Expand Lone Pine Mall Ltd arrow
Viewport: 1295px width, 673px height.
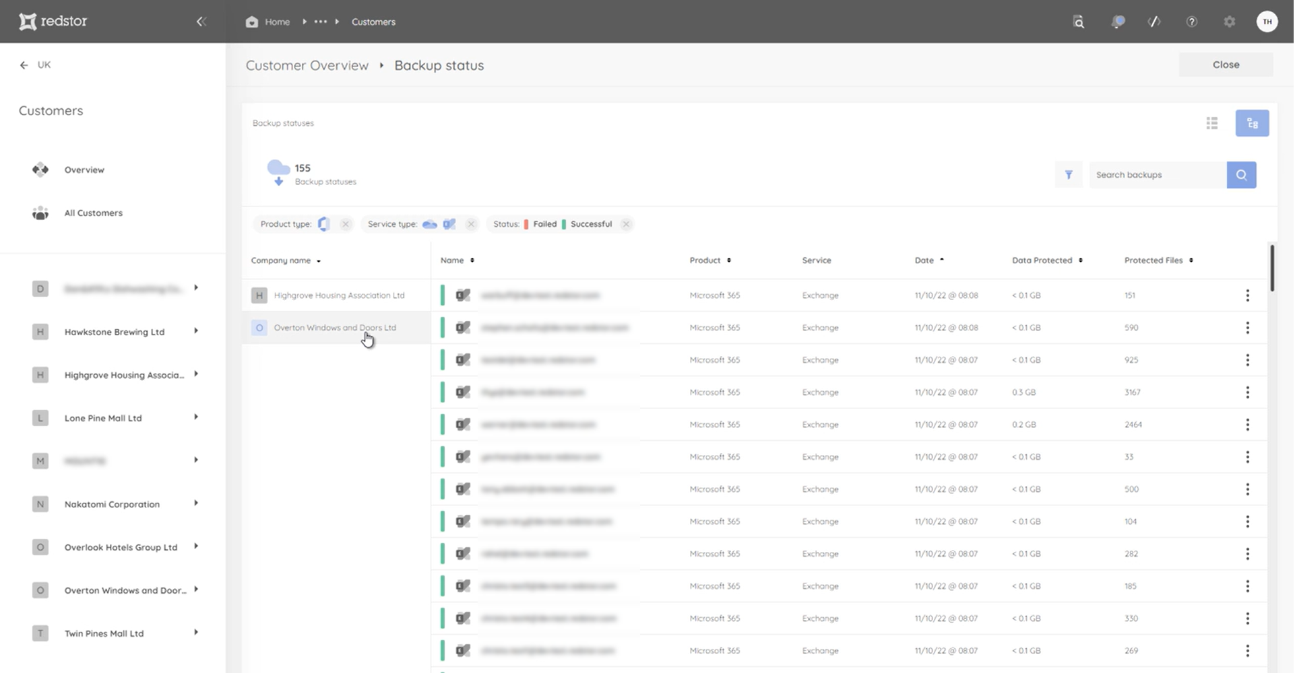pyautogui.click(x=196, y=417)
